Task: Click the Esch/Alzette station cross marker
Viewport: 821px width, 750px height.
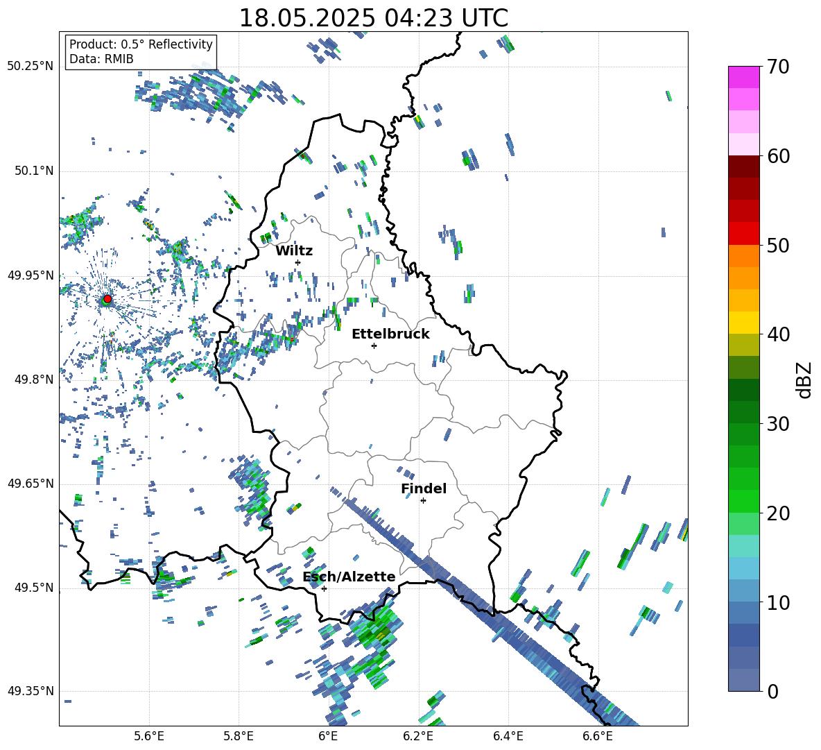Action: click(x=324, y=588)
